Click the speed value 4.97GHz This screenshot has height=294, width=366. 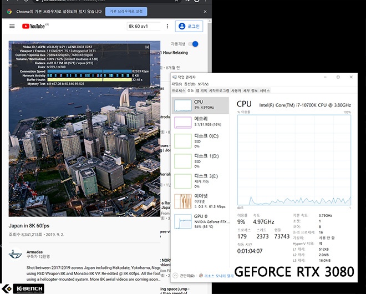263,221
